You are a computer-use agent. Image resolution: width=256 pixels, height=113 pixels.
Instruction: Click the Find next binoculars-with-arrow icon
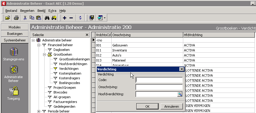(54, 17)
